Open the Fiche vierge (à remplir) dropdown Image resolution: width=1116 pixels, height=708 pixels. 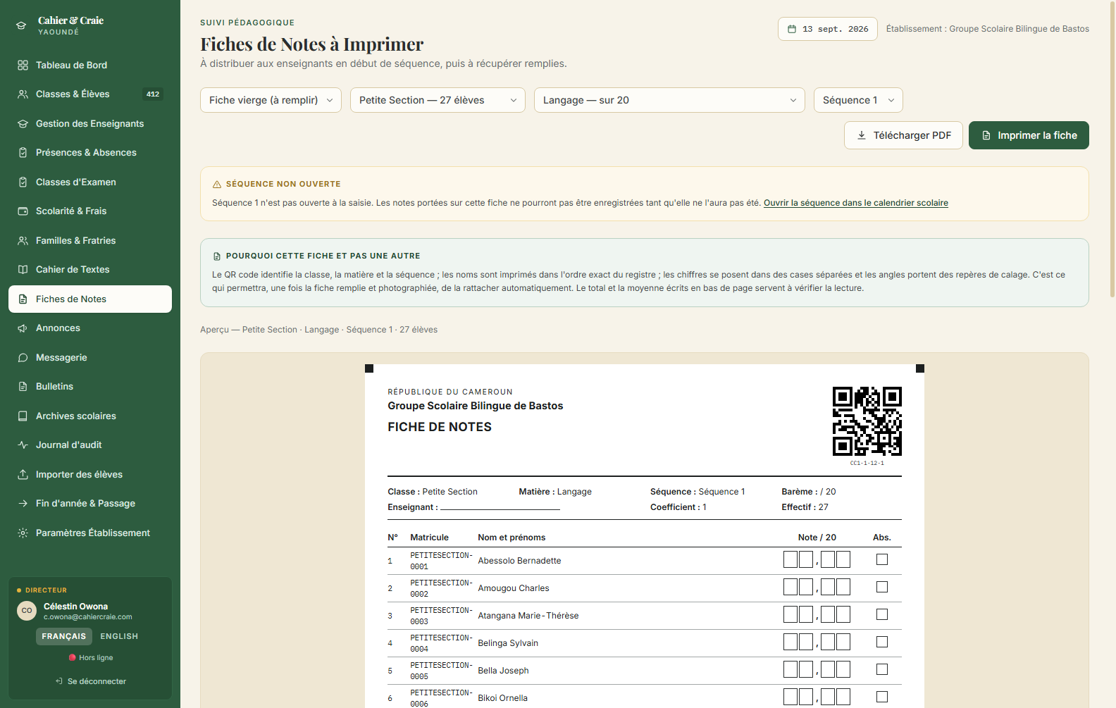tap(271, 100)
